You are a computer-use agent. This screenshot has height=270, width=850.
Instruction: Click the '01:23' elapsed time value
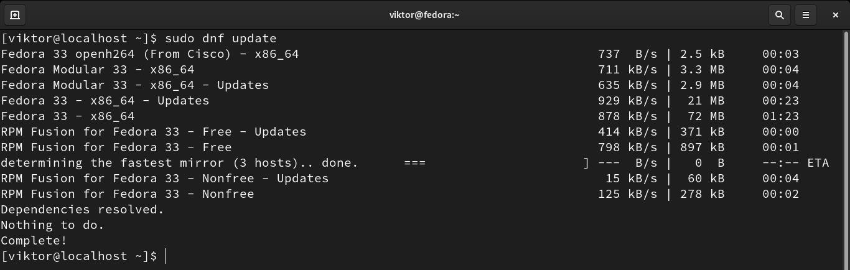pos(780,116)
